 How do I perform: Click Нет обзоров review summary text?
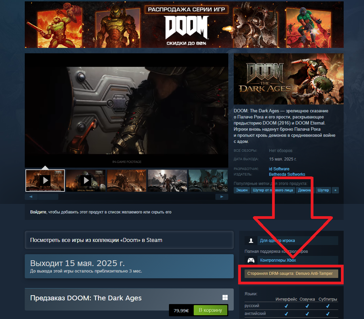(x=281, y=150)
